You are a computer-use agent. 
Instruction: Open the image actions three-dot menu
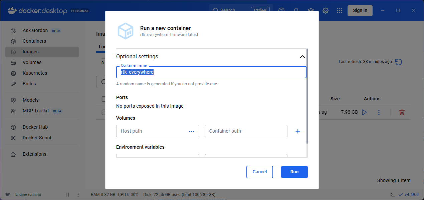(x=379, y=112)
